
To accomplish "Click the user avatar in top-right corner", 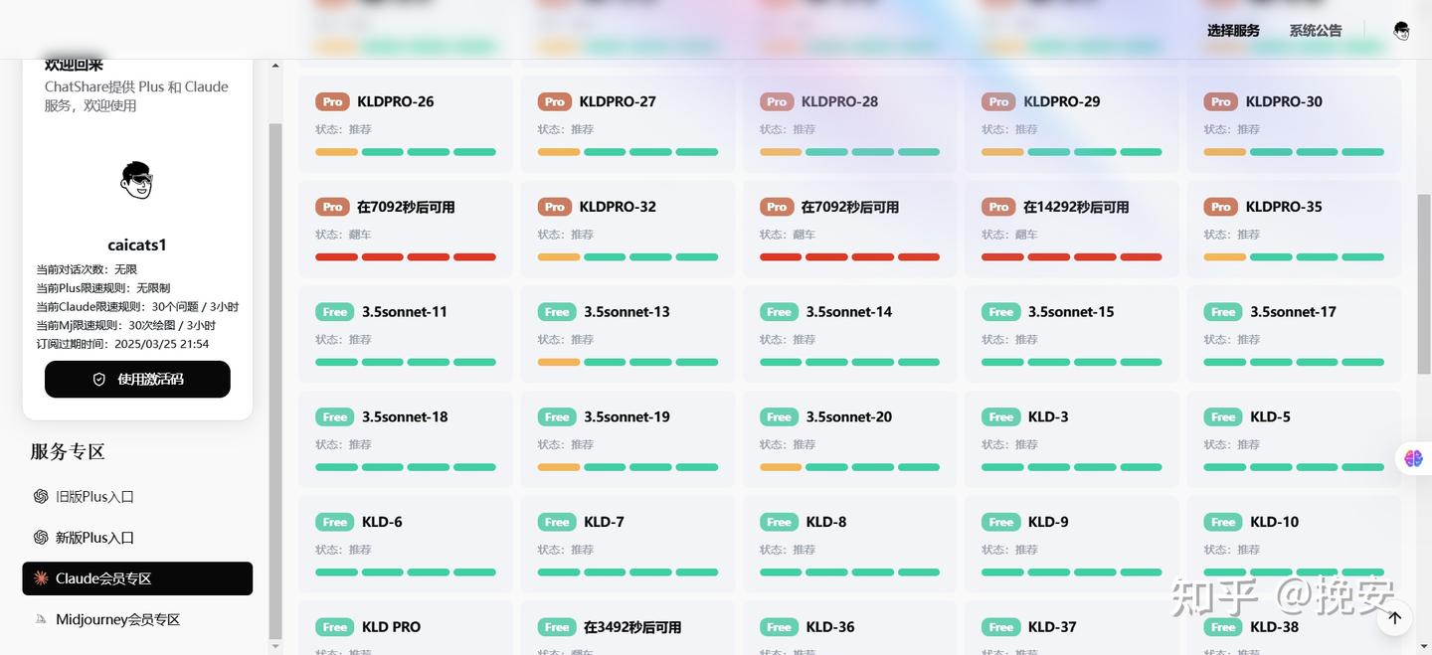I will pyautogui.click(x=1401, y=31).
